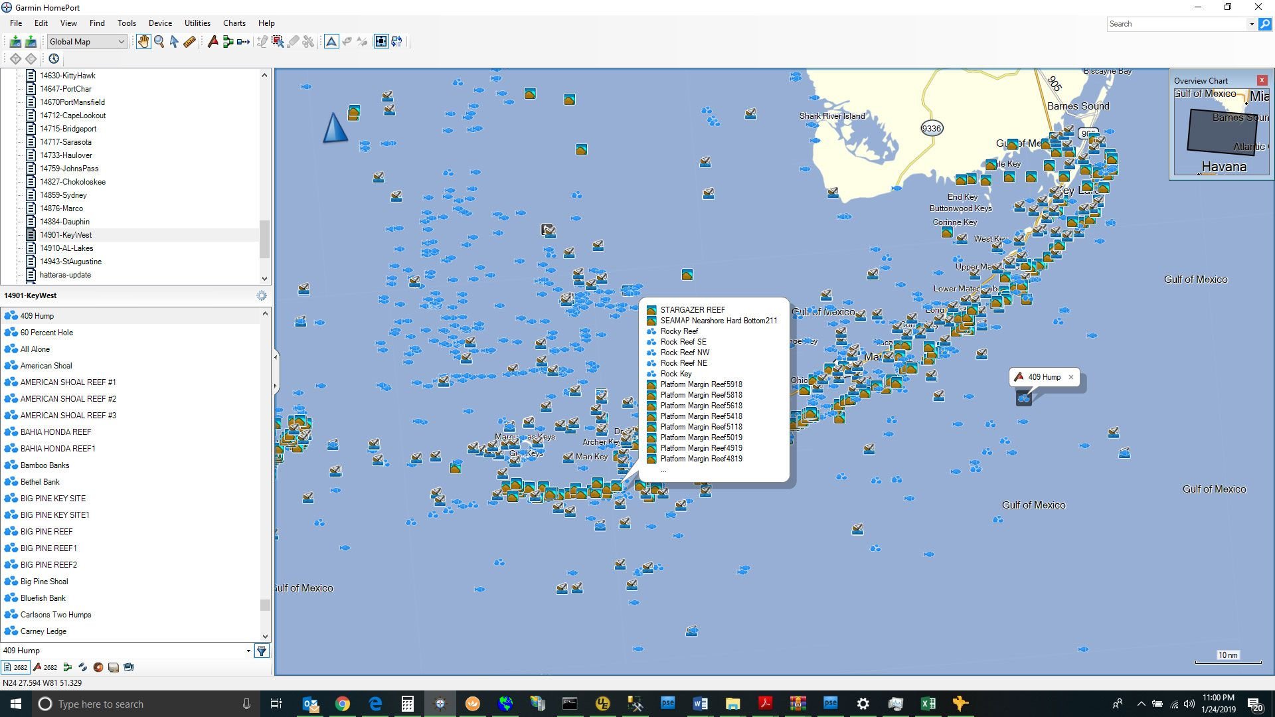Open Excel from the taskbar
Screen dimensions: 1275x717
pos(928,704)
